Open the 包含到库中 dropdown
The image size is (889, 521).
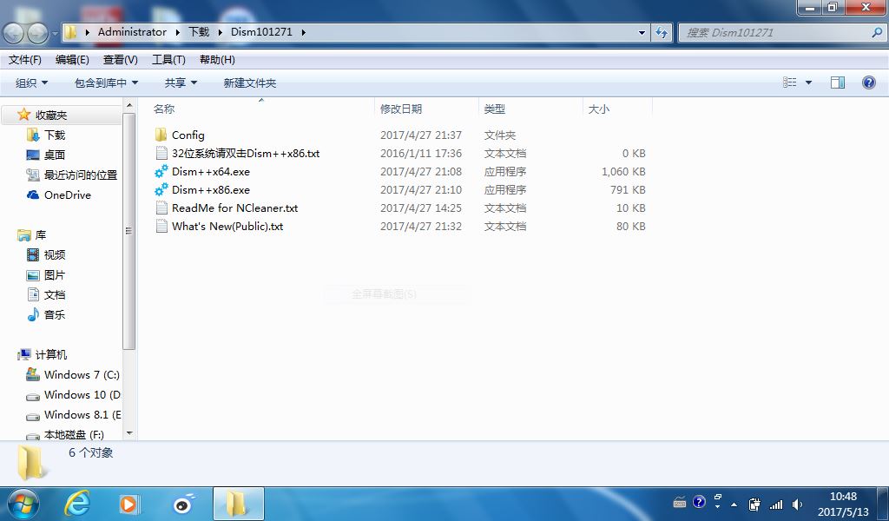point(106,82)
